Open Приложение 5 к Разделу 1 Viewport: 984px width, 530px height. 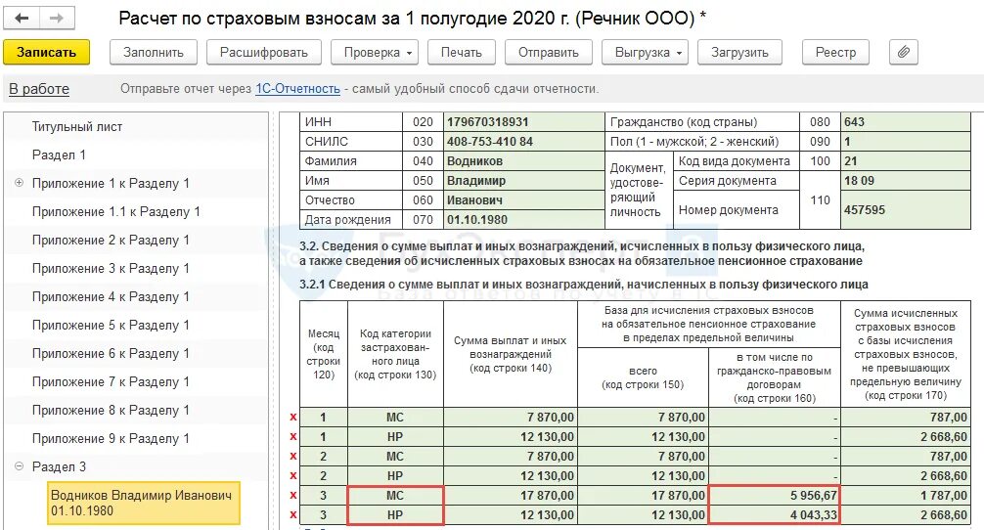click(111, 325)
